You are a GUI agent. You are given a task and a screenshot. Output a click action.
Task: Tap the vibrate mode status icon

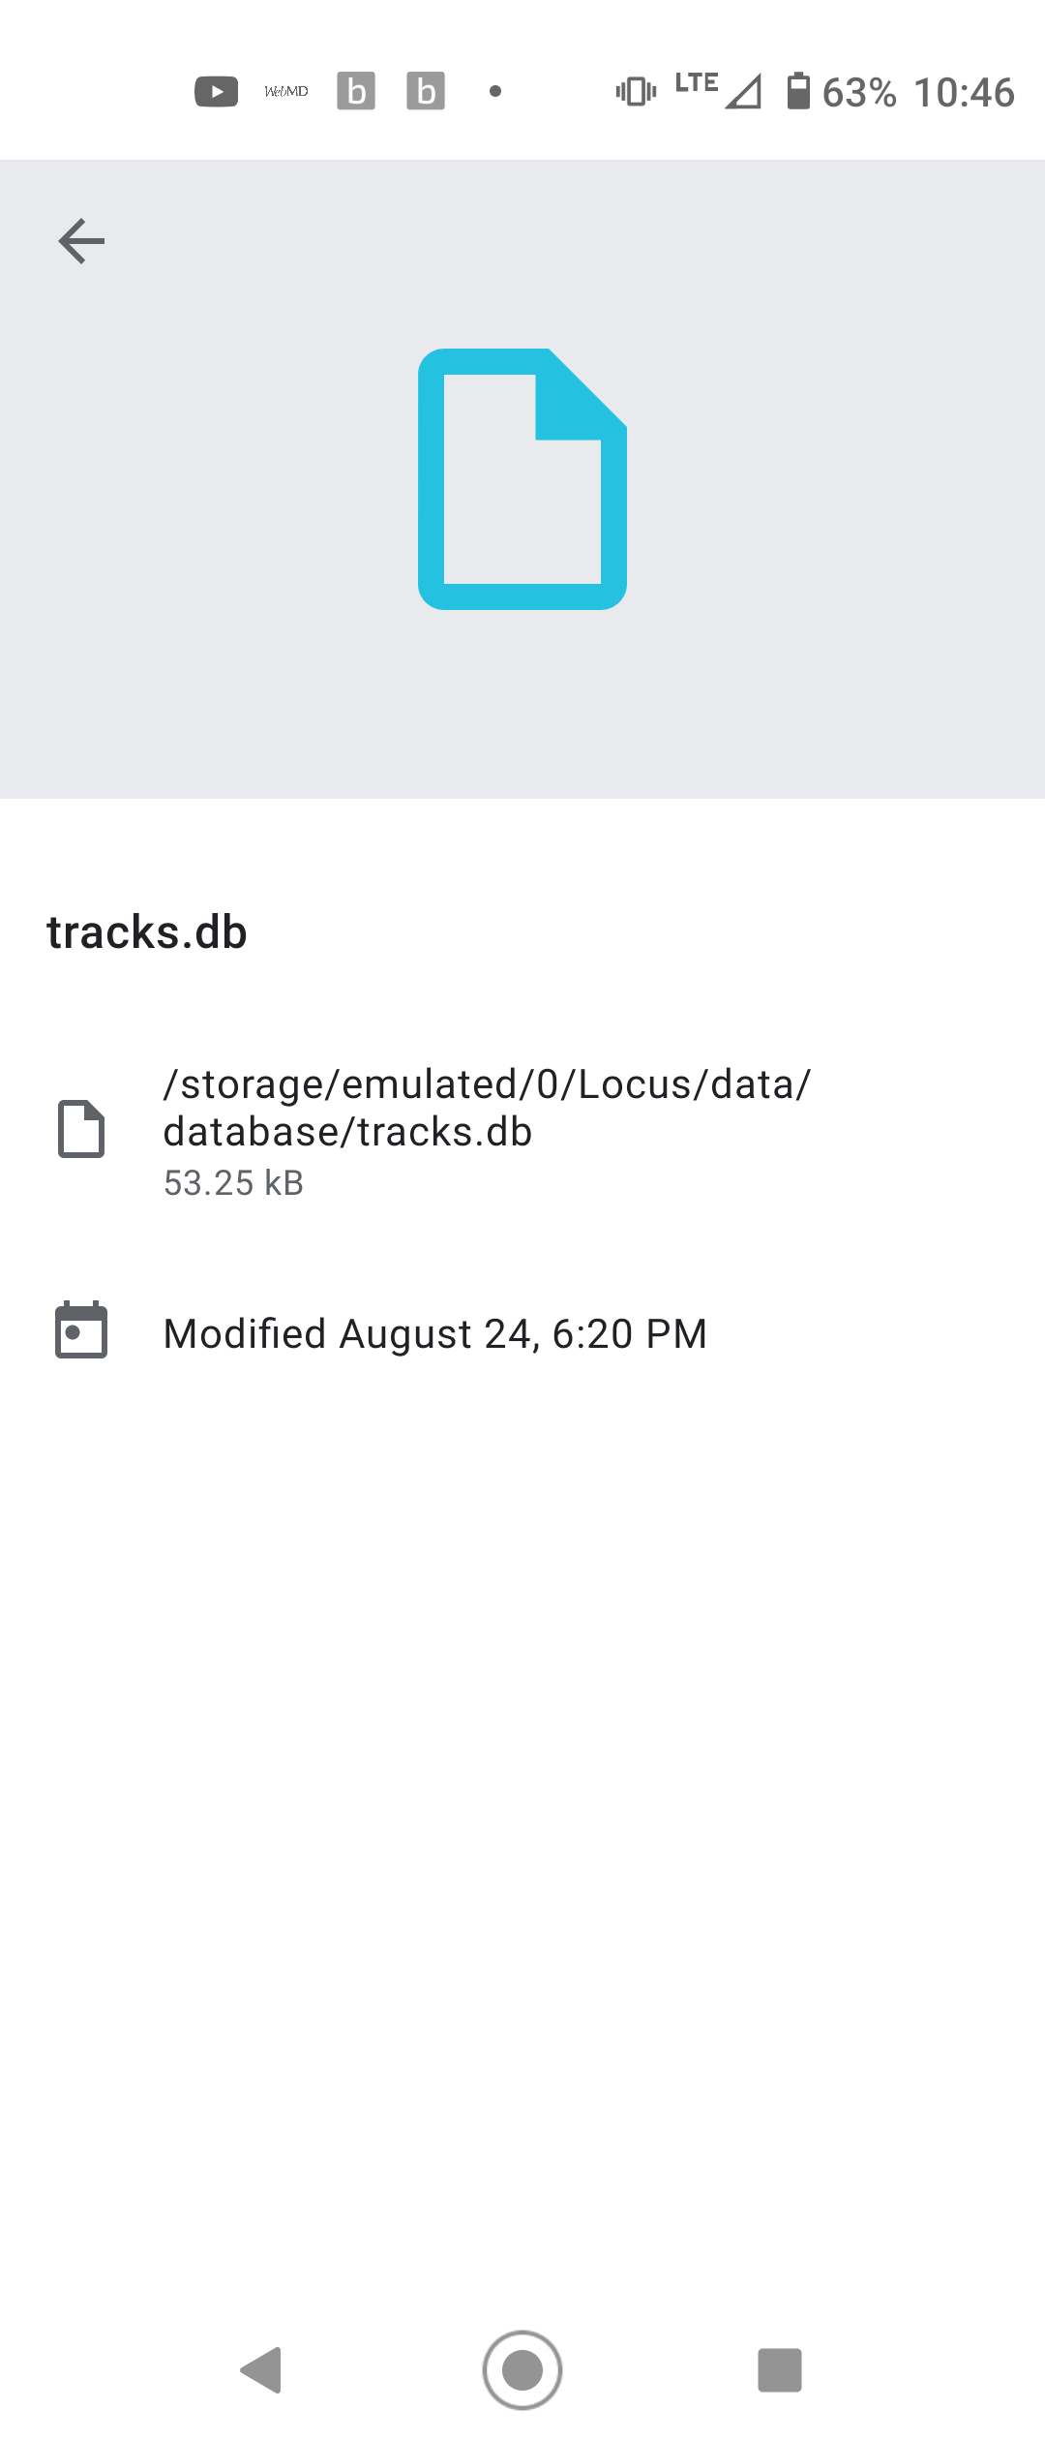point(636,92)
